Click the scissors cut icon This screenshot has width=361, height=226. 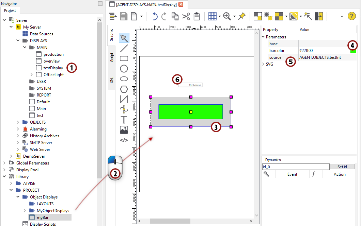pyautogui.click(x=186, y=16)
